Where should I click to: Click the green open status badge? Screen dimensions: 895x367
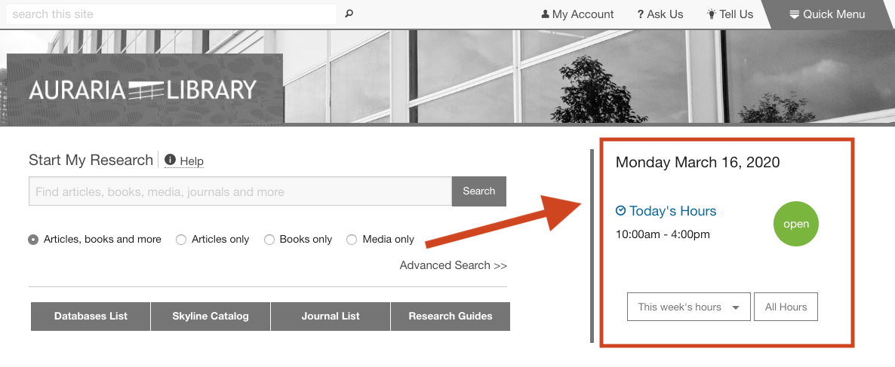point(796,224)
